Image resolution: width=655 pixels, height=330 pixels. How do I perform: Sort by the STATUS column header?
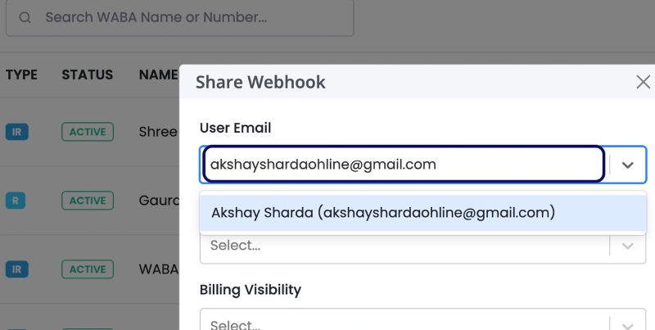pyautogui.click(x=87, y=75)
